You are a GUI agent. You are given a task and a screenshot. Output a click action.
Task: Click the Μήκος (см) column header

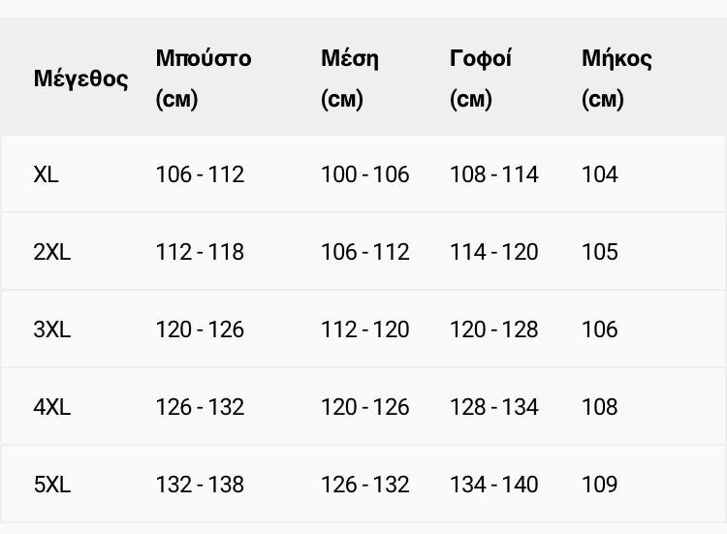(616, 79)
